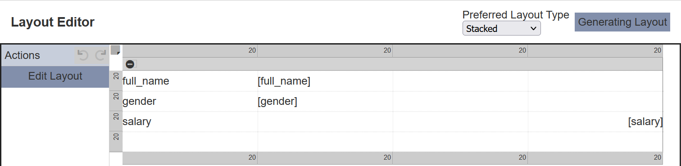This screenshot has height=166, width=681.
Task: Click the row header beside gender
Action: coord(116,101)
